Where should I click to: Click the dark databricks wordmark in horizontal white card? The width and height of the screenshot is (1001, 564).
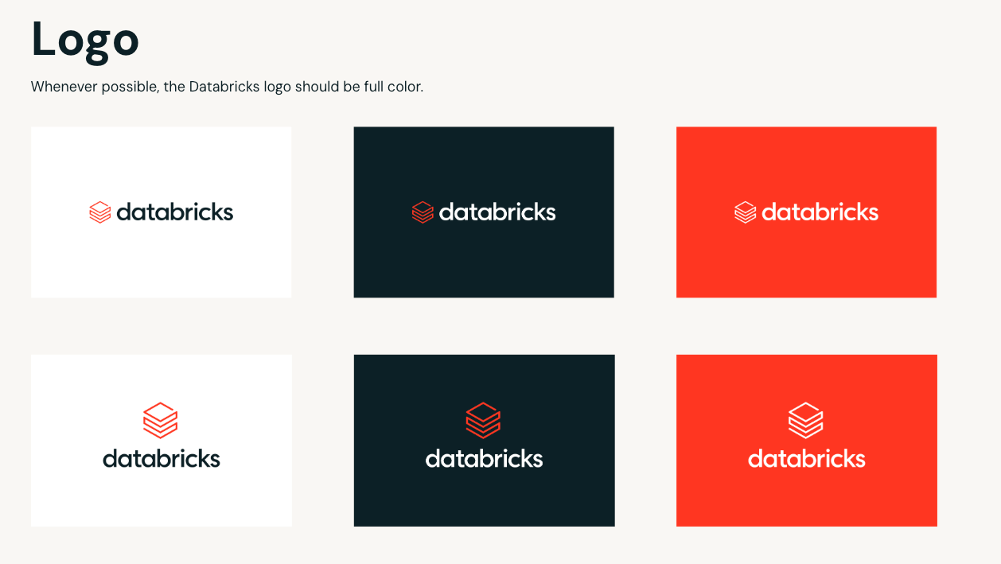[175, 212]
